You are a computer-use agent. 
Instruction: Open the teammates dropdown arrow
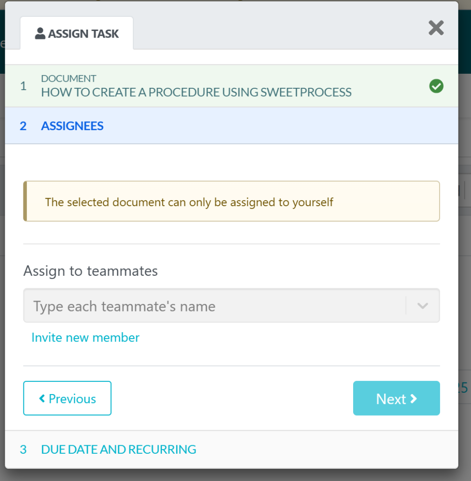tap(423, 306)
